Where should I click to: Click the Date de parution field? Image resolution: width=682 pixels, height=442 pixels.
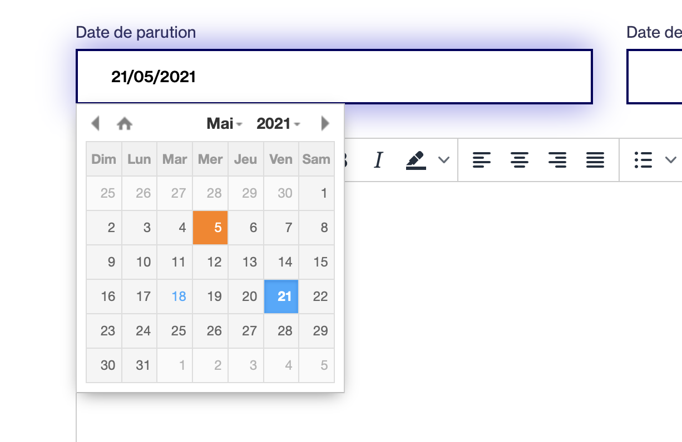(x=334, y=77)
